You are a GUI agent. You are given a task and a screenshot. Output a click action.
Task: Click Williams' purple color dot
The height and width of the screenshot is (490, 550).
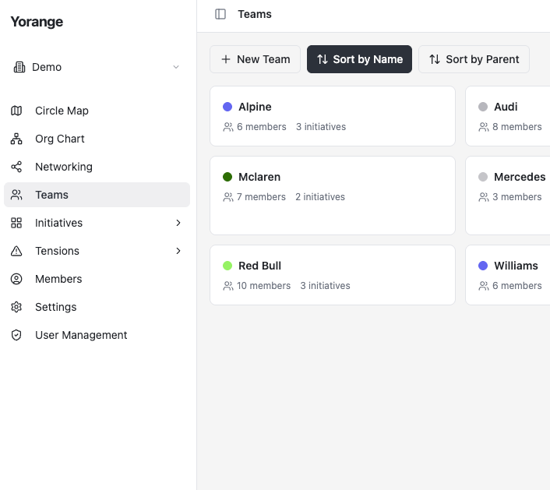483,266
